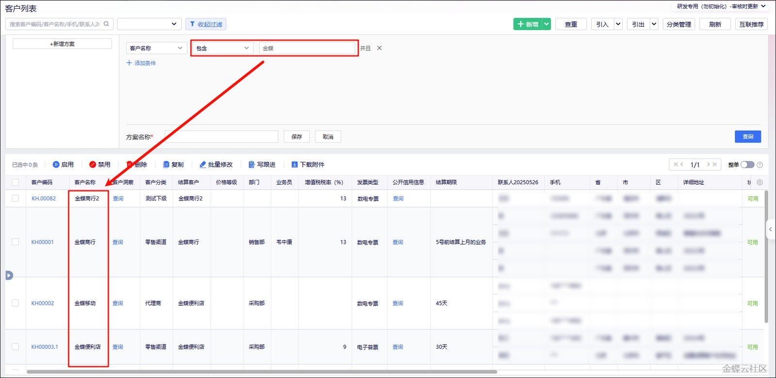Viewport: 776px width, 378px height.
Task: Click the 保存 button for the filter scheme
Action: pyautogui.click(x=297, y=137)
